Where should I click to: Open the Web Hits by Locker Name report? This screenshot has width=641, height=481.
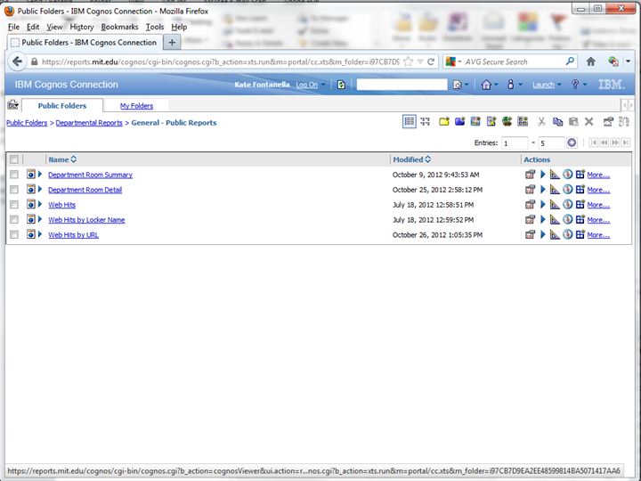point(86,220)
